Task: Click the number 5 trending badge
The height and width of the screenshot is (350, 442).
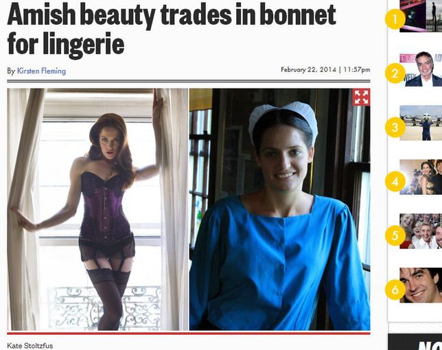Action: [395, 235]
